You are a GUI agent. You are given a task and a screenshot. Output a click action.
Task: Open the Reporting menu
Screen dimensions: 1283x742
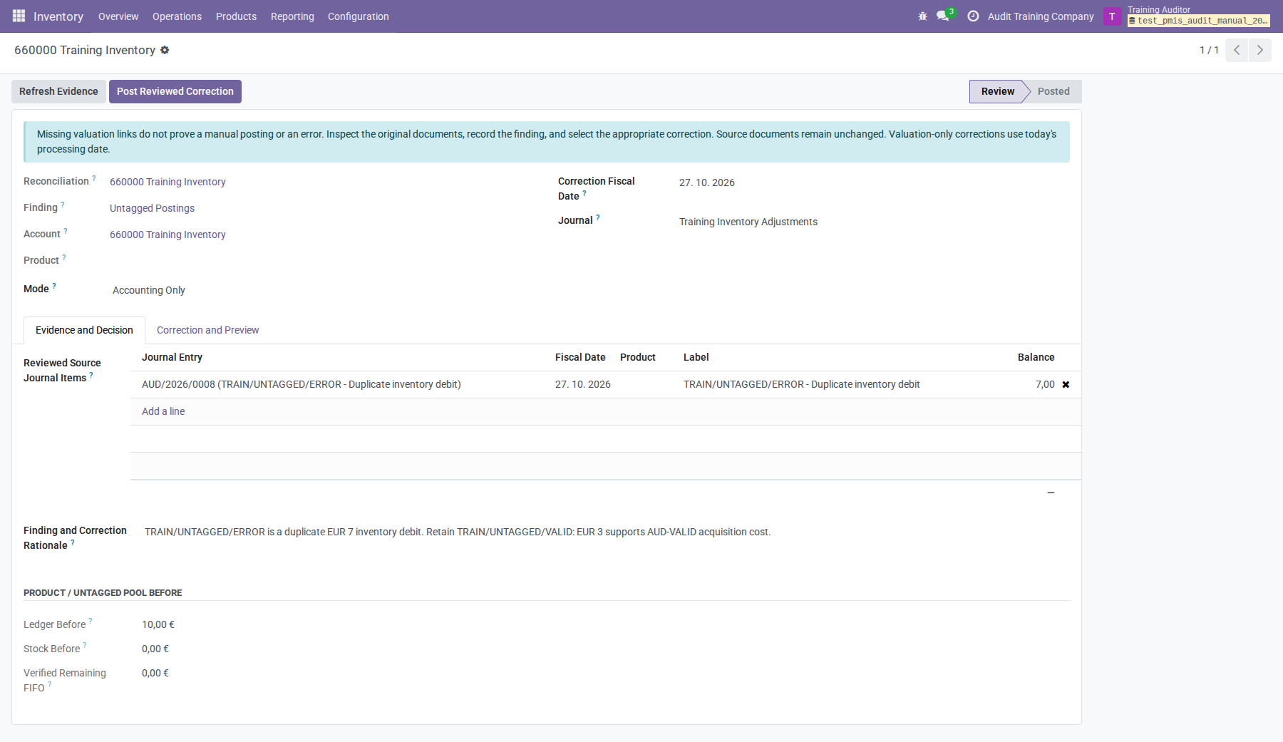pyautogui.click(x=292, y=16)
